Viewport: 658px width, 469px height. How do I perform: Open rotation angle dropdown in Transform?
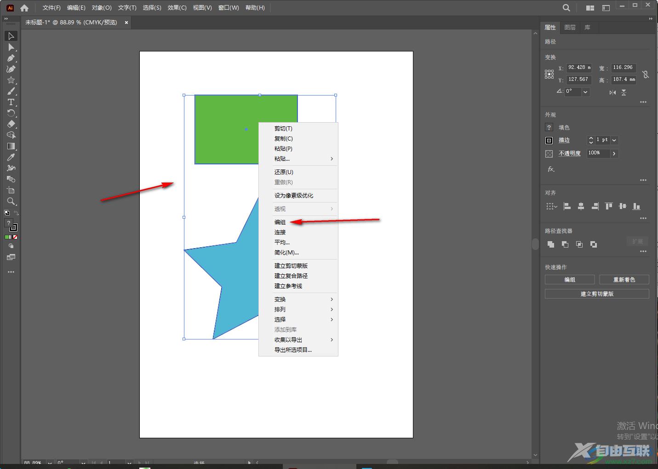point(585,92)
